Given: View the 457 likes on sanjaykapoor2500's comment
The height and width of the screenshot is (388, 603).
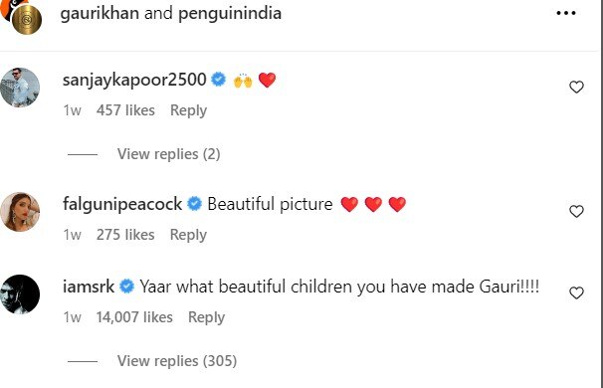Looking at the screenshot, I should pos(125,110).
